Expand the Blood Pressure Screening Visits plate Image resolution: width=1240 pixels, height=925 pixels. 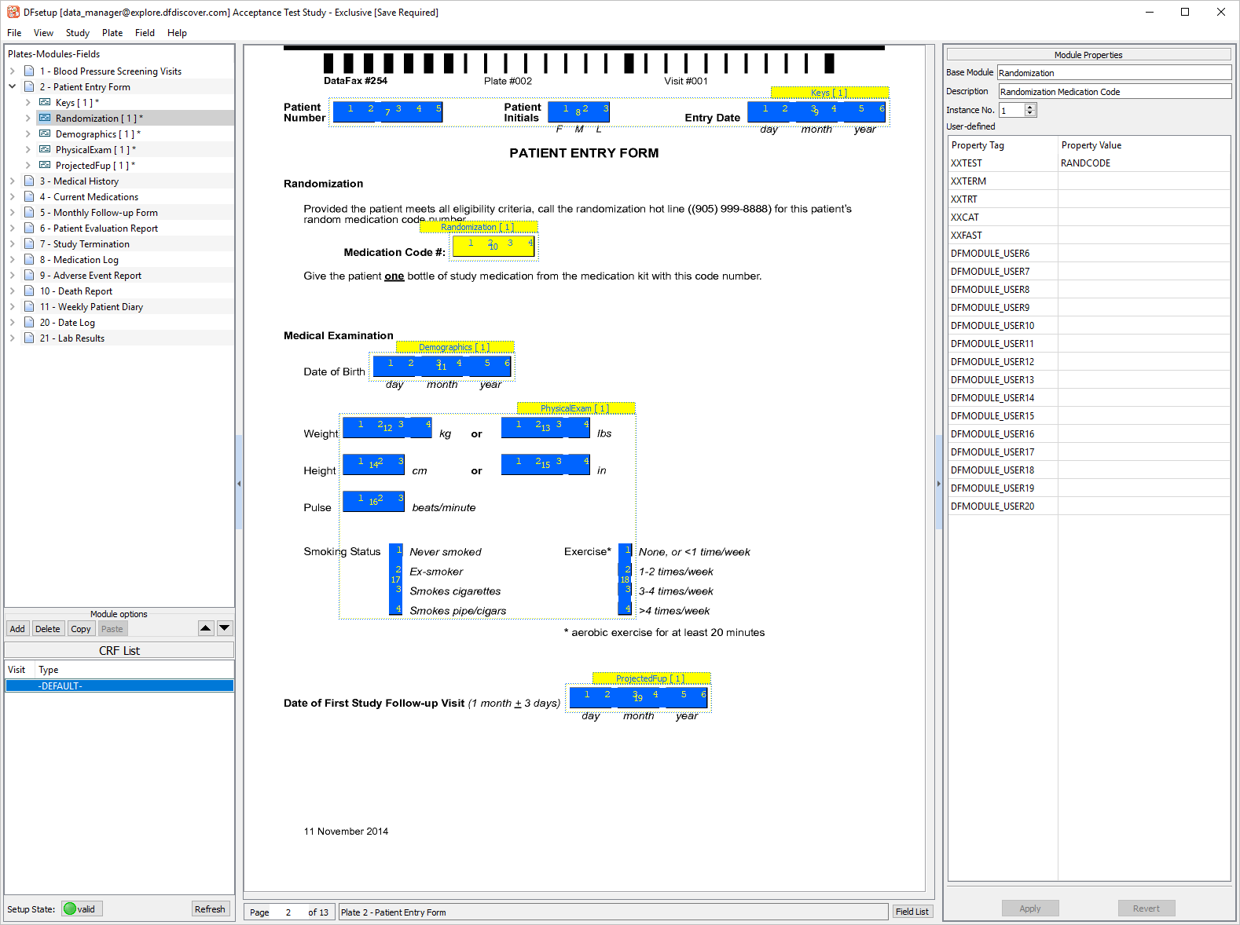[13, 71]
